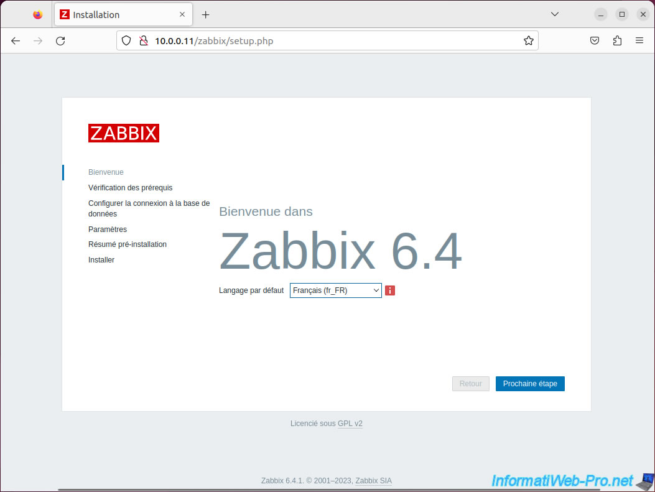Select the Paramètres step
The height and width of the screenshot is (492, 655).
108,230
